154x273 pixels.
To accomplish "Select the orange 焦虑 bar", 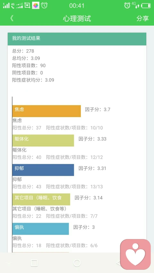I will point(47,111).
